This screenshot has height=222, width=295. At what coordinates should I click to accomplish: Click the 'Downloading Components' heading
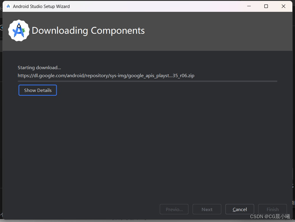88,30
